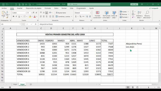
Task: Open Estilos de celda gallery
Action: [x=114, y=15]
